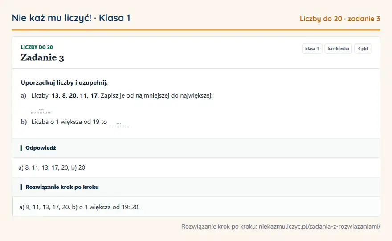The width and height of the screenshot is (392, 241).
Task: Click the 'Liczby do 20 · zadanie 3' header label
Action: coord(340,19)
